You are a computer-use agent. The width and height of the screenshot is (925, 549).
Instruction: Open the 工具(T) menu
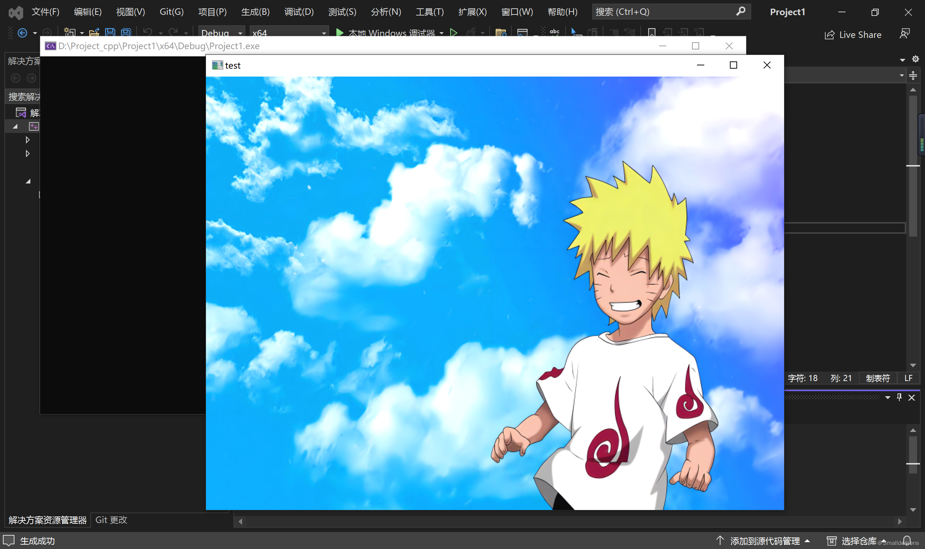point(430,12)
